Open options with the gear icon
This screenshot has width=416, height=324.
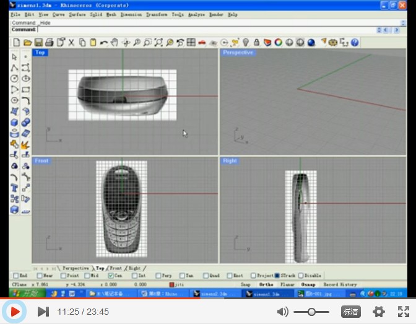332,43
